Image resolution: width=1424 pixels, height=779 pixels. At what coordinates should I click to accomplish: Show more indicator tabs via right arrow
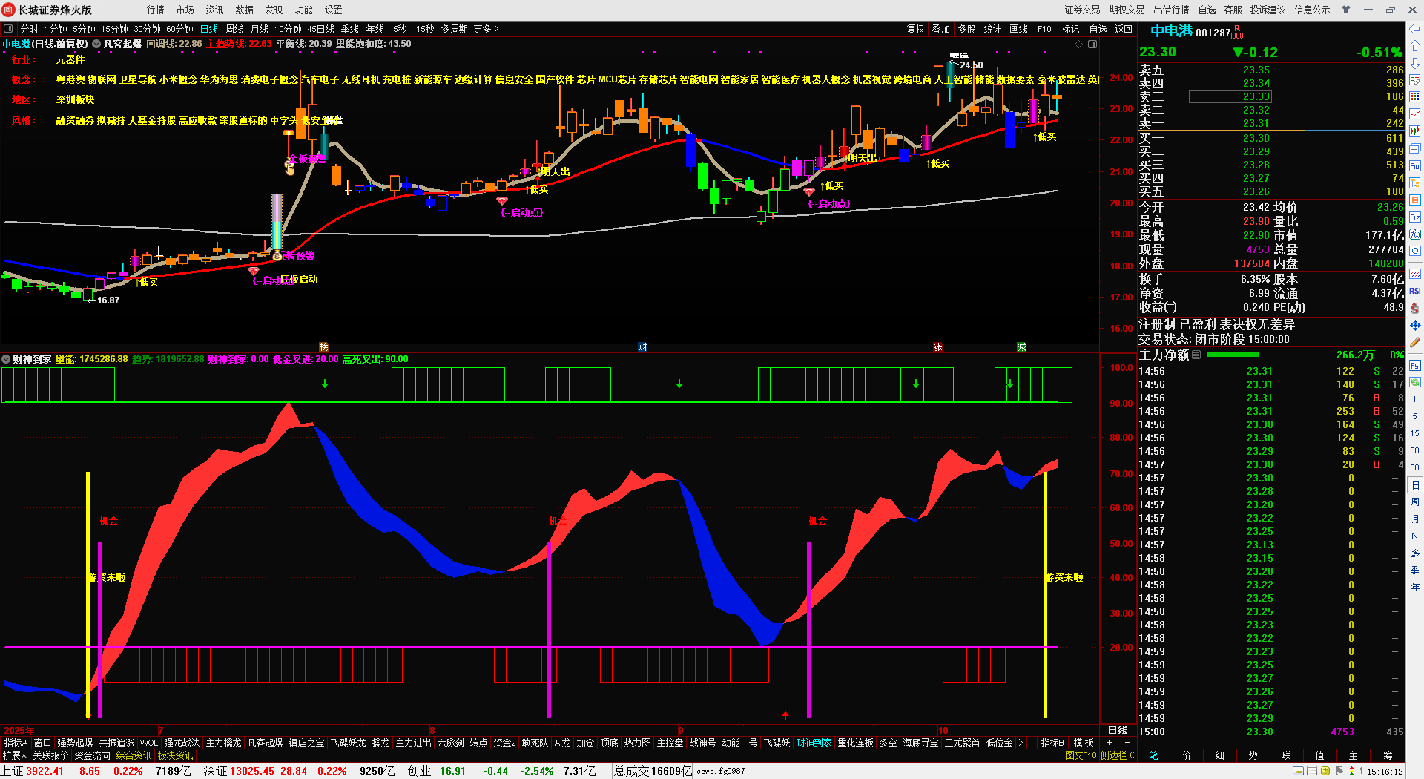(1021, 743)
